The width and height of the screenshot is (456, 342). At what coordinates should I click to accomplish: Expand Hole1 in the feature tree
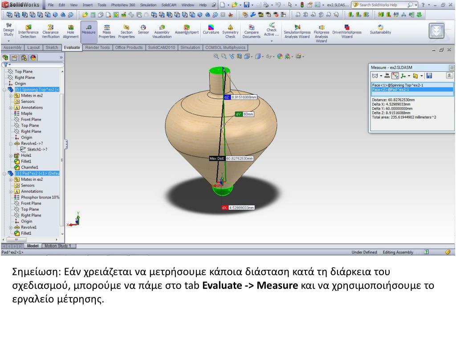click(11, 155)
